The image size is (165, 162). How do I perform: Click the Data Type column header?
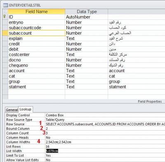tap(87, 12)
